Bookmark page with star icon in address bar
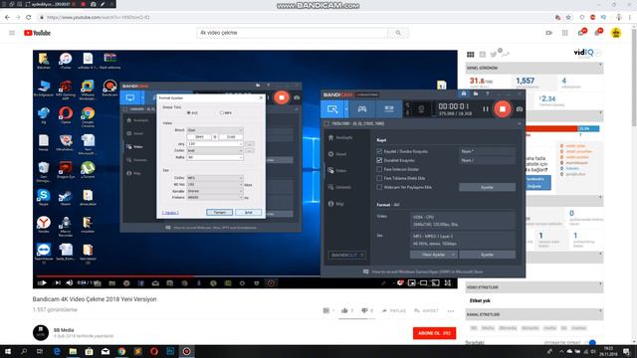 coord(568,18)
